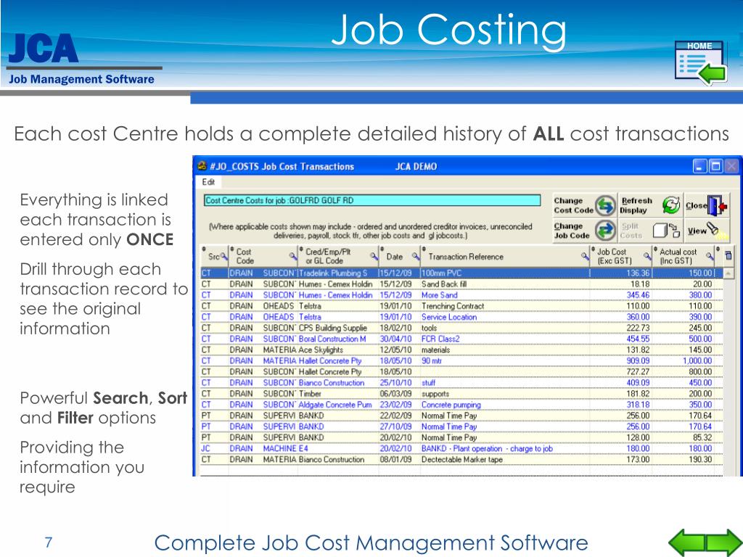Select the row '100mm PVC'
Screen dimensions: 743x557
click(x=462, y=273)
